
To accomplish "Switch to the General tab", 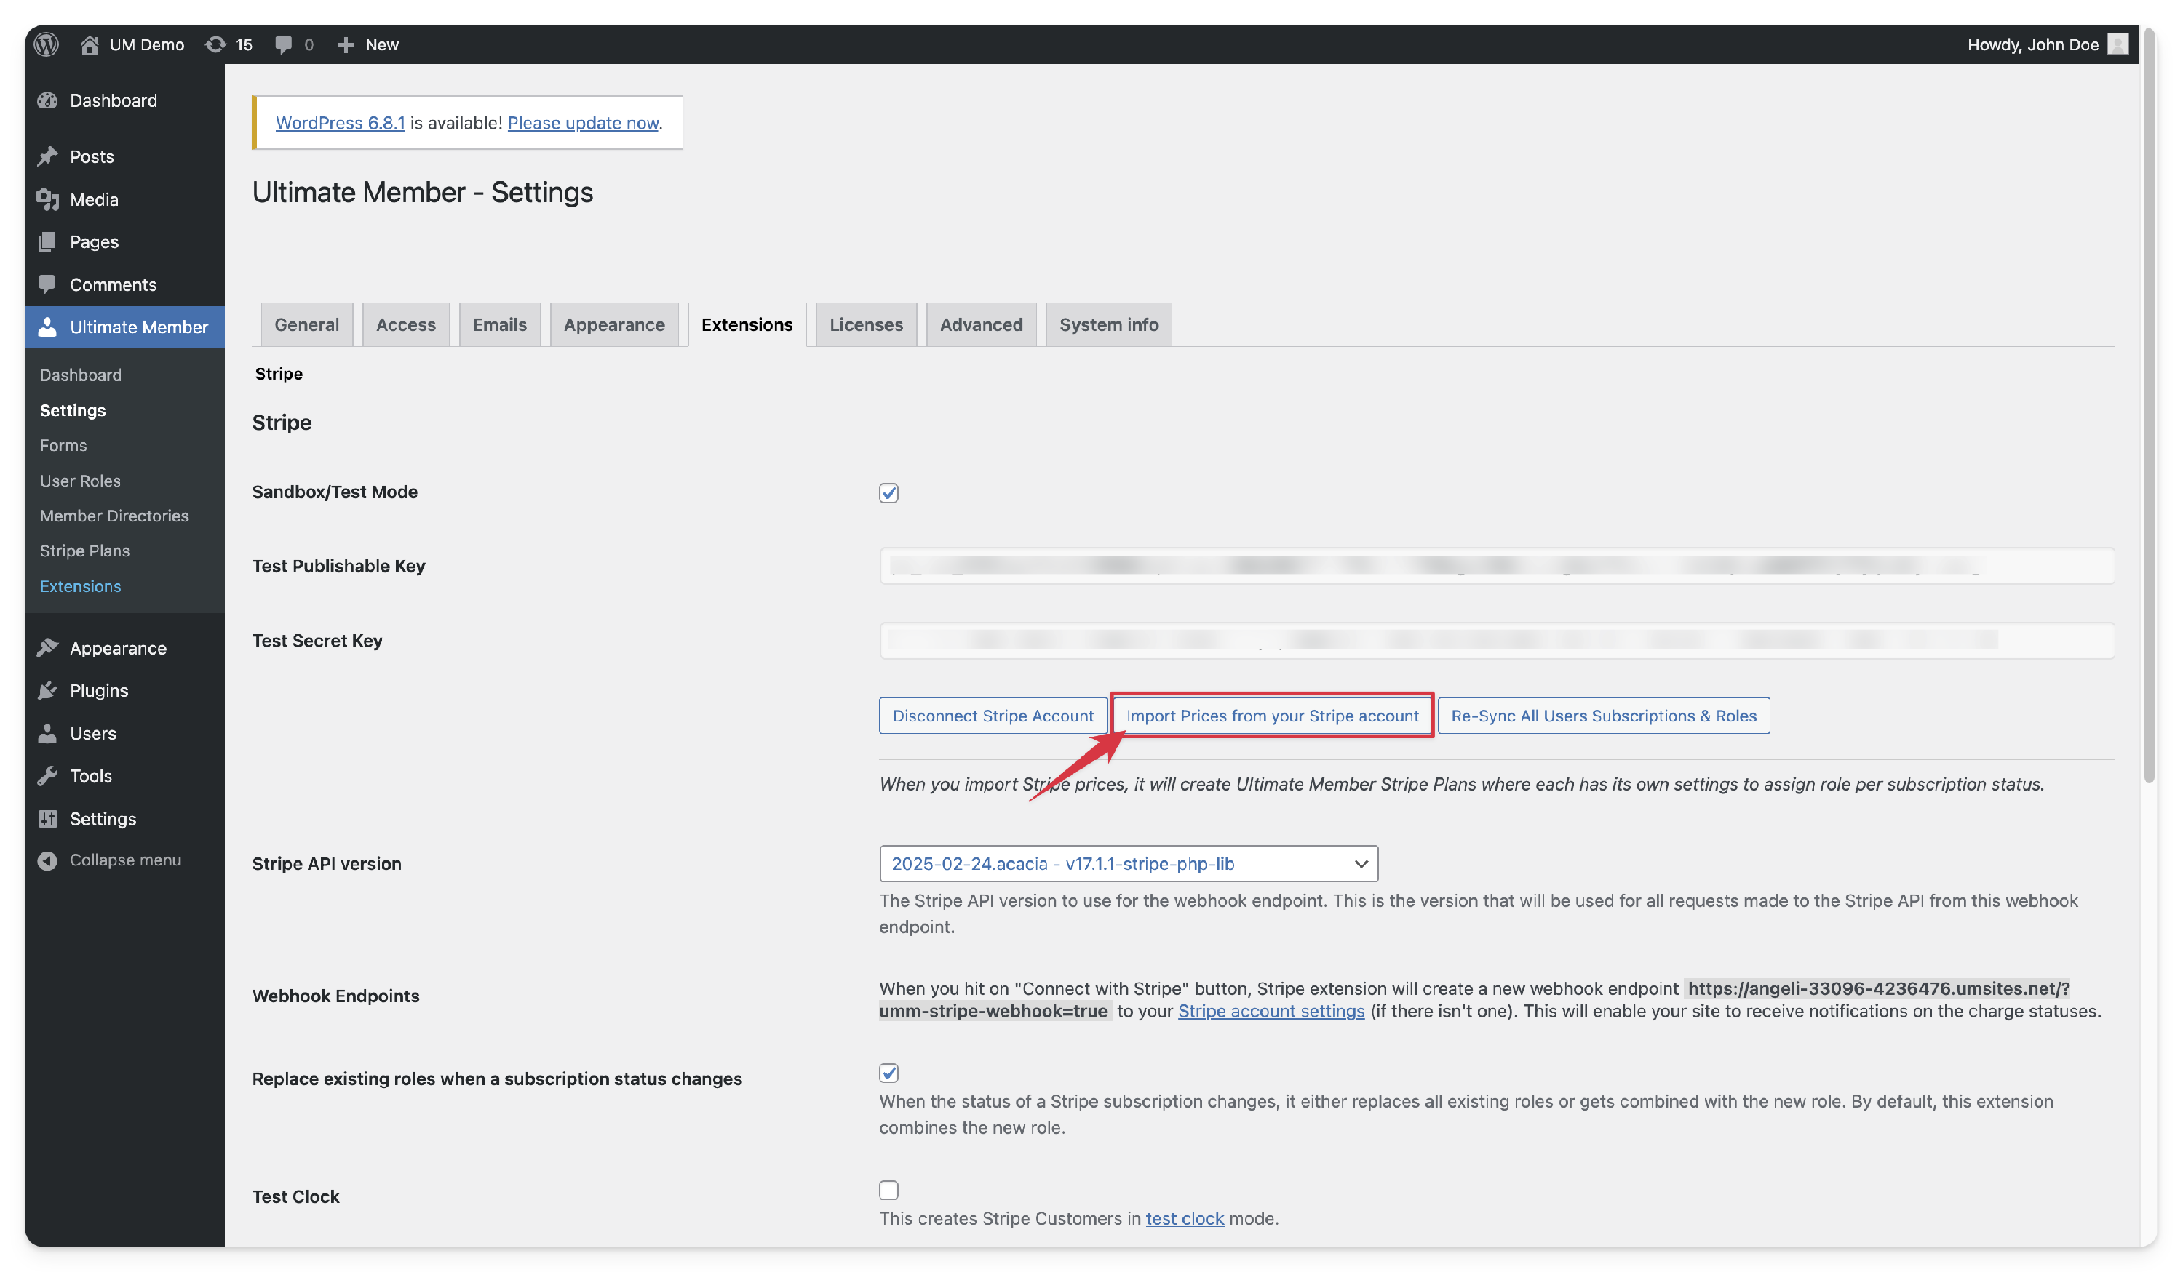I will (306, 324).
